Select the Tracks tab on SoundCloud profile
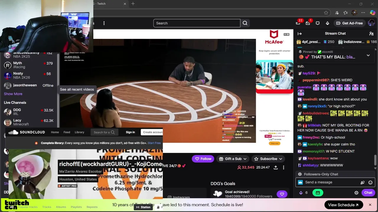The width and height of the screenshot is (378, 212). [47, 207]
